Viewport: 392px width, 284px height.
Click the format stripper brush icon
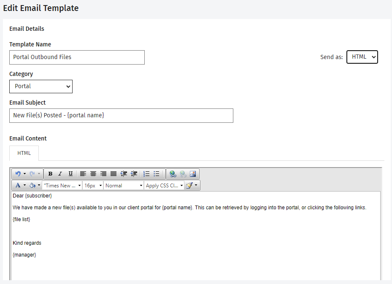[189, 185]
